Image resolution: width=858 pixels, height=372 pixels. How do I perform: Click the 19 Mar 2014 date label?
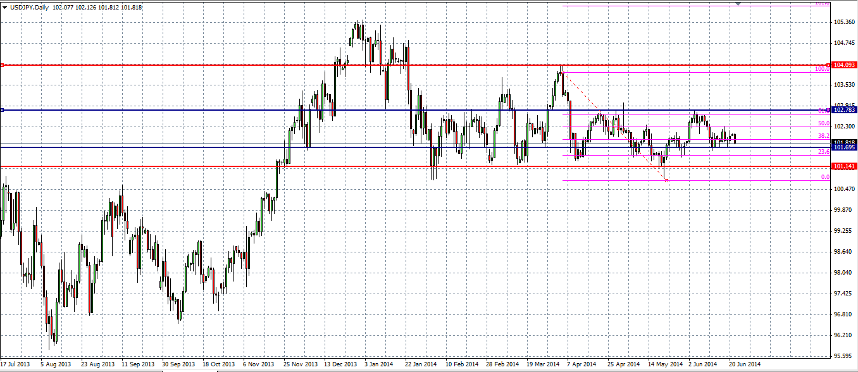(x=543, y=365)
